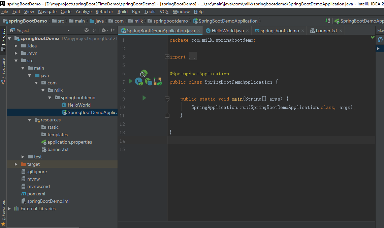The width and height of the screenshot is (384, 228).
Task: Open the Structure tool window sidebar button
Action: (3, 71)
